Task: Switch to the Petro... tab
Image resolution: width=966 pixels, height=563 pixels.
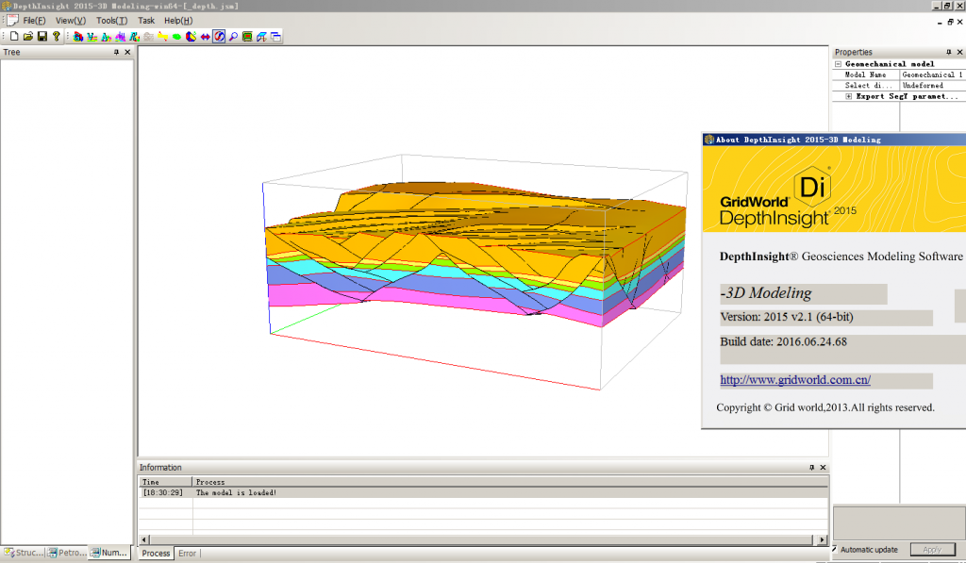Action: click(67, 553)
